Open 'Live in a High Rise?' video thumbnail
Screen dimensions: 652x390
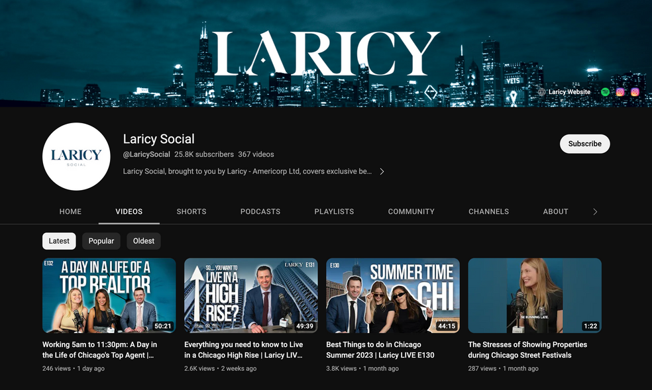tap(251, 295)
